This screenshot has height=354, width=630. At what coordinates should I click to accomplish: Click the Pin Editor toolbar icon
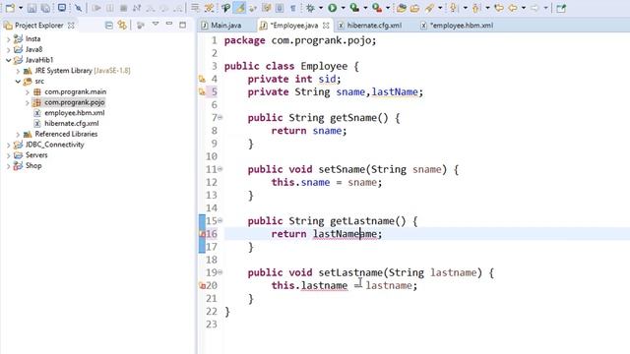coord(561,8)
